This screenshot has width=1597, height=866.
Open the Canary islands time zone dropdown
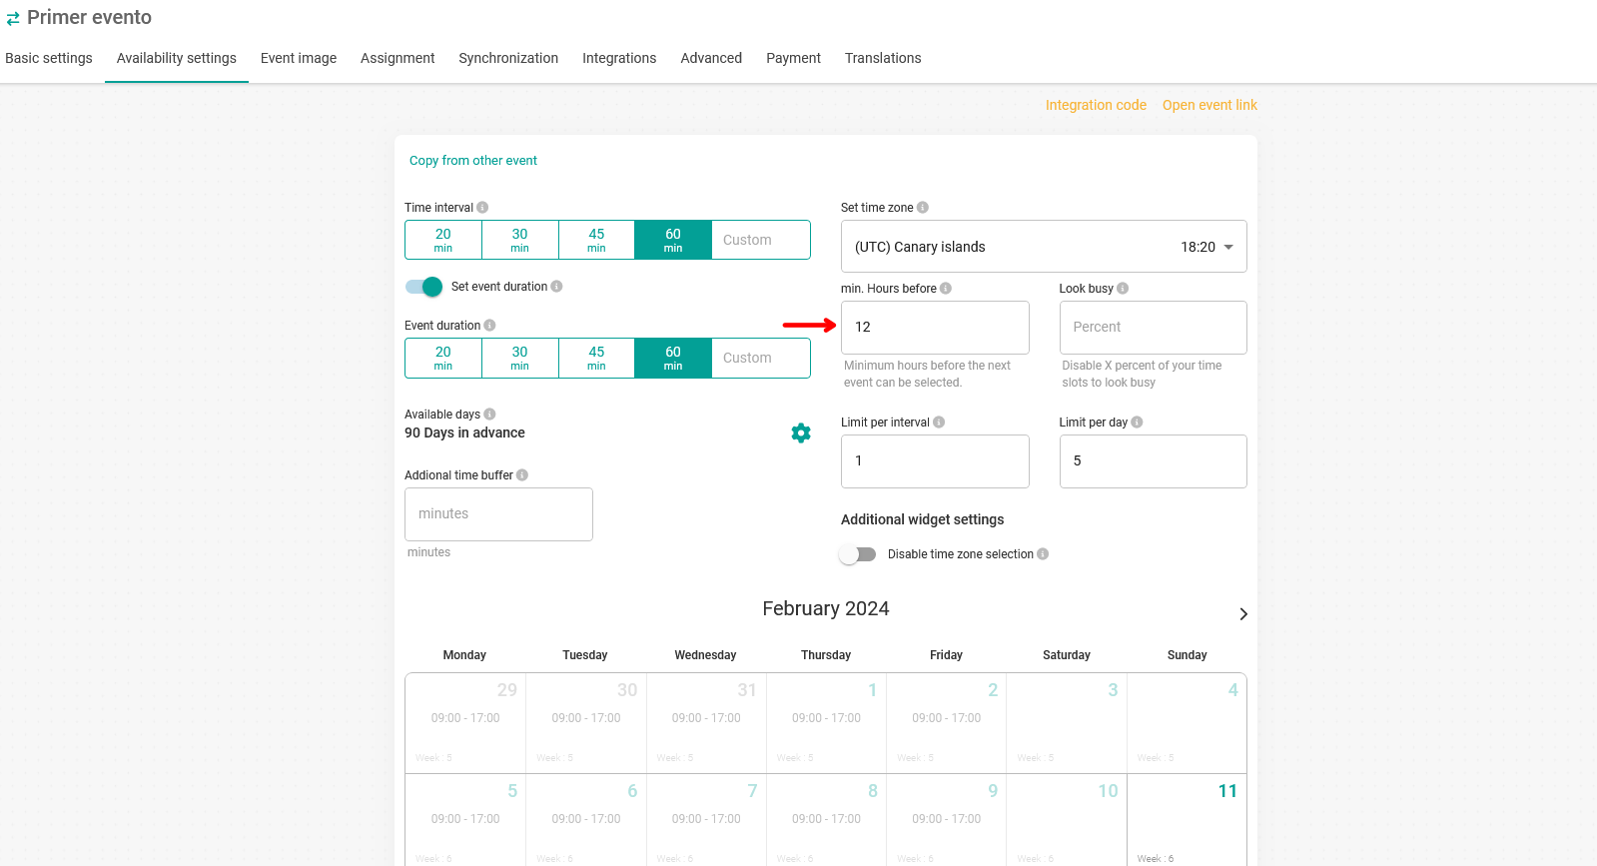[1043, 247]
